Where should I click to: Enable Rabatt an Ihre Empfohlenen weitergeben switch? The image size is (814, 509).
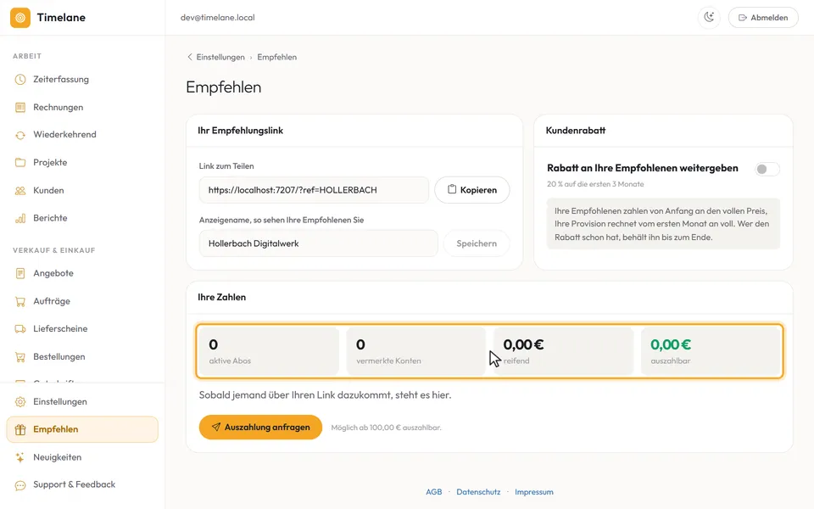(x=767, y=169)
